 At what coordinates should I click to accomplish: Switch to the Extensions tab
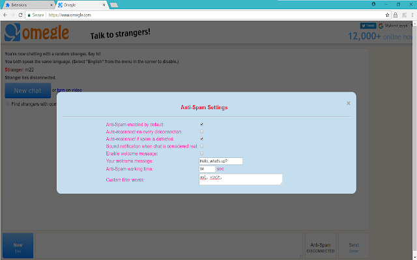28,5
